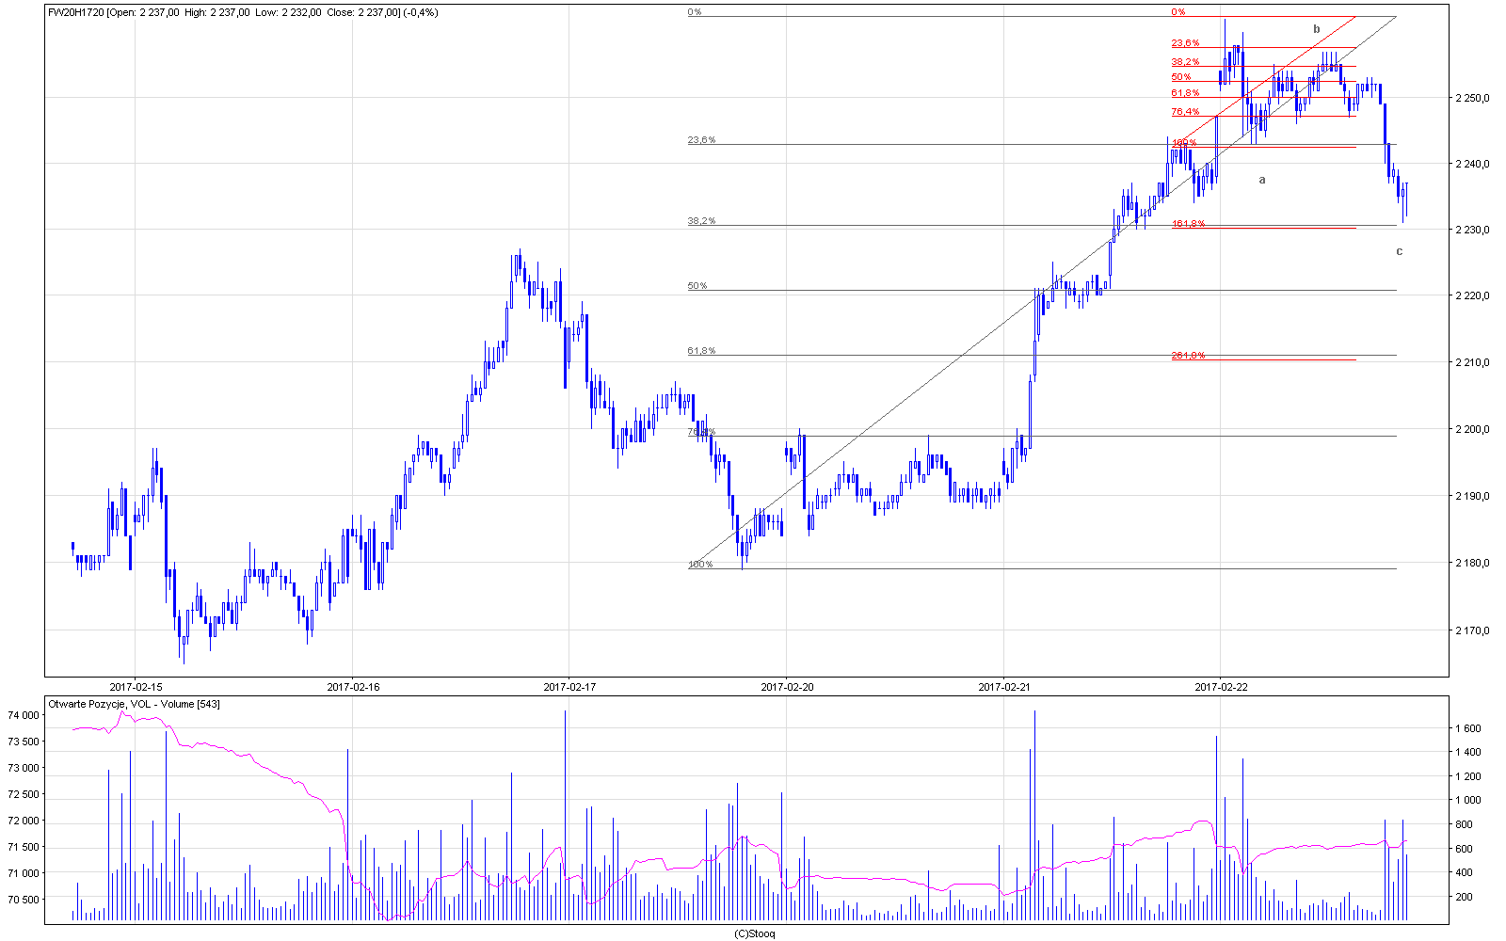Click the 2 250,0 price axis value
This screenshot has height=941, width=1506.
(x=1471, y=98)
